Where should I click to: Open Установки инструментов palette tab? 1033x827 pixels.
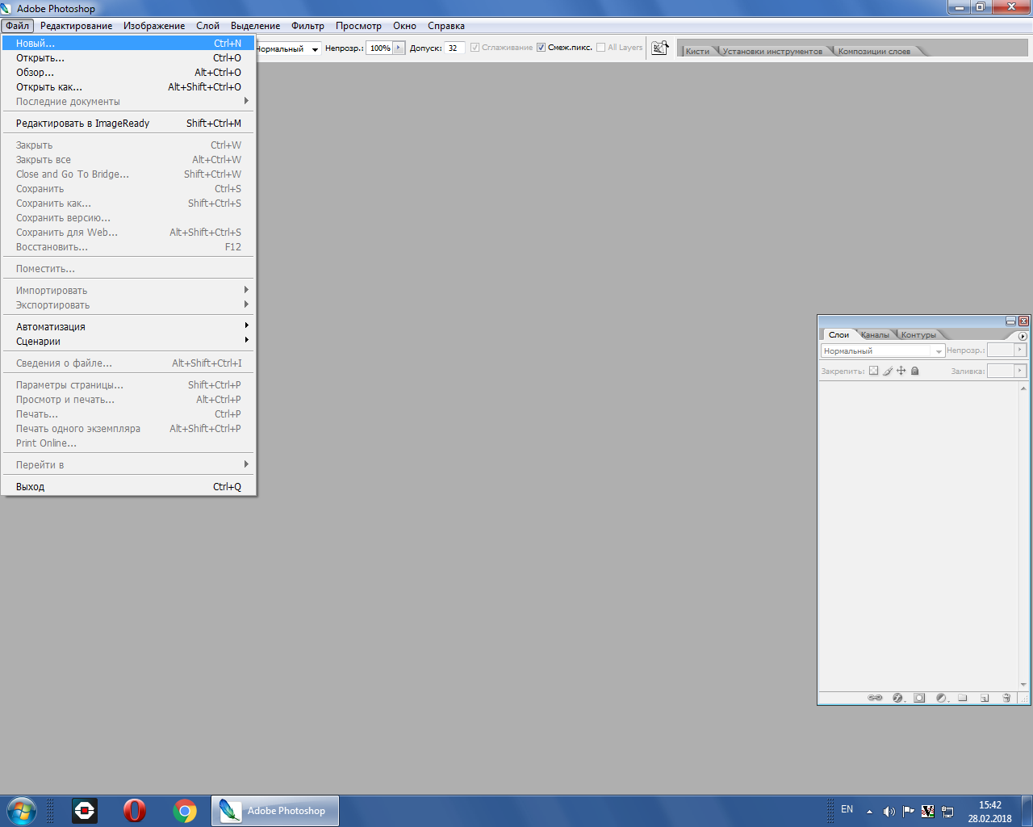pyautogui.click(x=772, y=51)
